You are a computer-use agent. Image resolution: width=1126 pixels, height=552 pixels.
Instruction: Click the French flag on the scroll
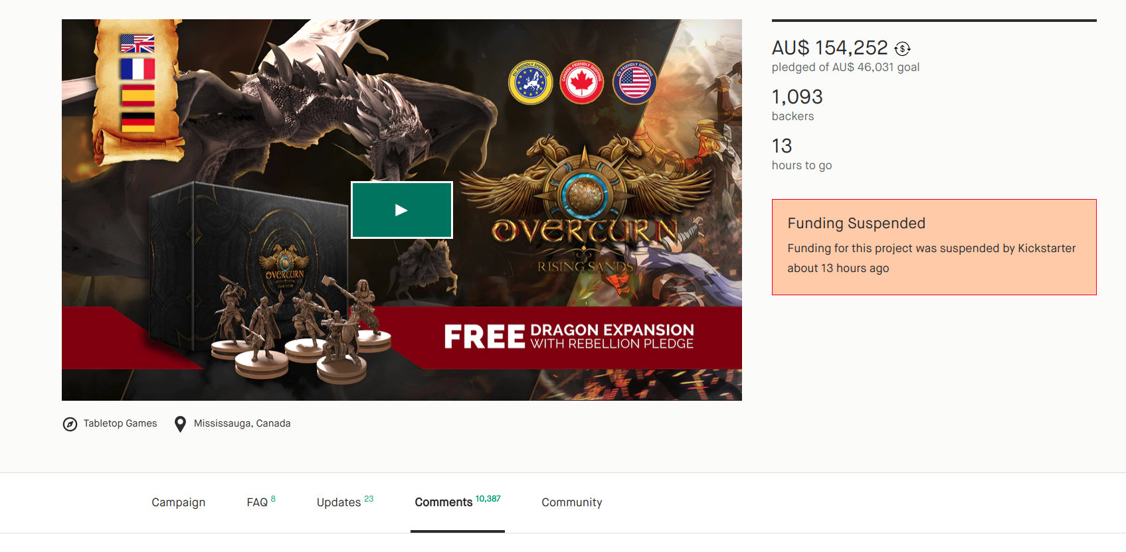point(138,69)
